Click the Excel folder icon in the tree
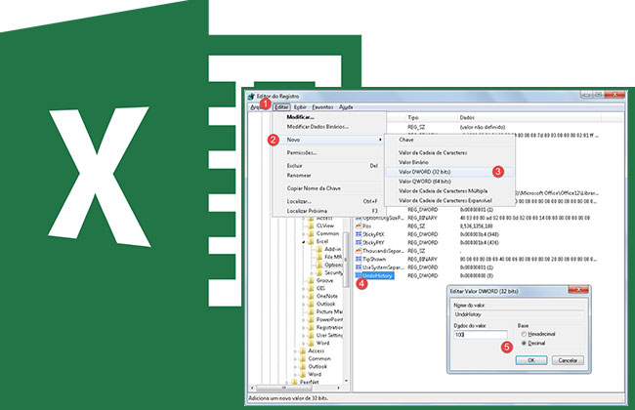The height and width of the screenshot is (410, 635). pyautogui.click(x=311, y=241)
